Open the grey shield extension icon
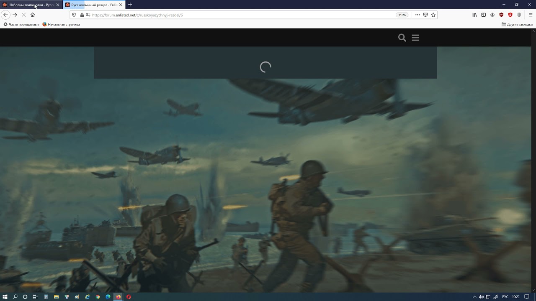 click(x=519, y=15)
